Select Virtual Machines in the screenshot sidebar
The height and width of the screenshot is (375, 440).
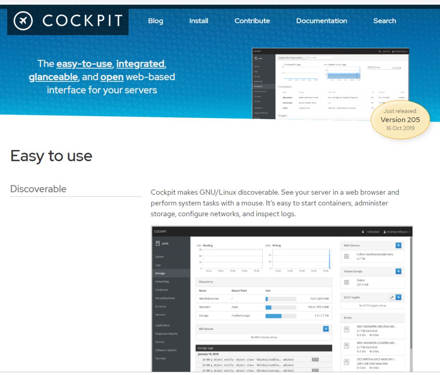(x=165, y=298)
